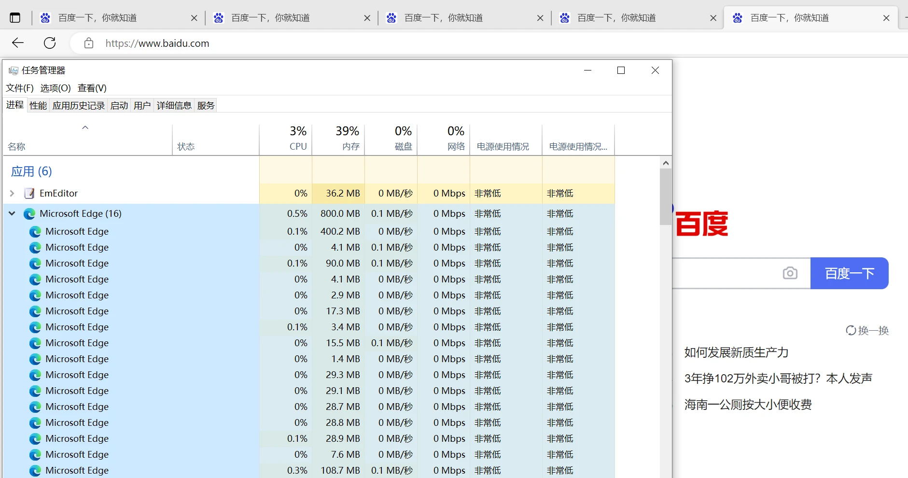
Task: Click the Microsoft Edge (16) group icon
Action: pyautogui.click(x=29, y=213)
